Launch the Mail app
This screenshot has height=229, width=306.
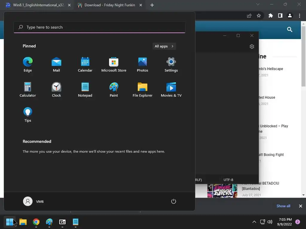56,65
